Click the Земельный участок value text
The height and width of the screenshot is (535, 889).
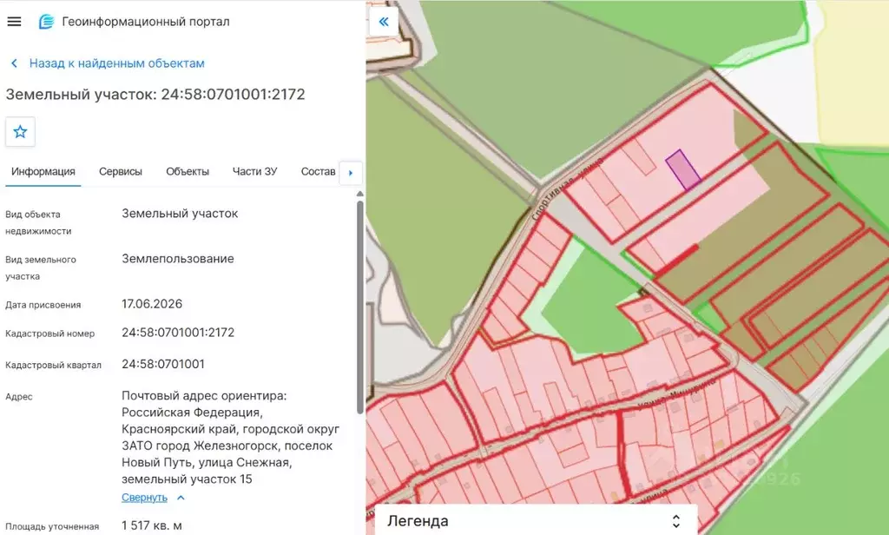(180, 214)
